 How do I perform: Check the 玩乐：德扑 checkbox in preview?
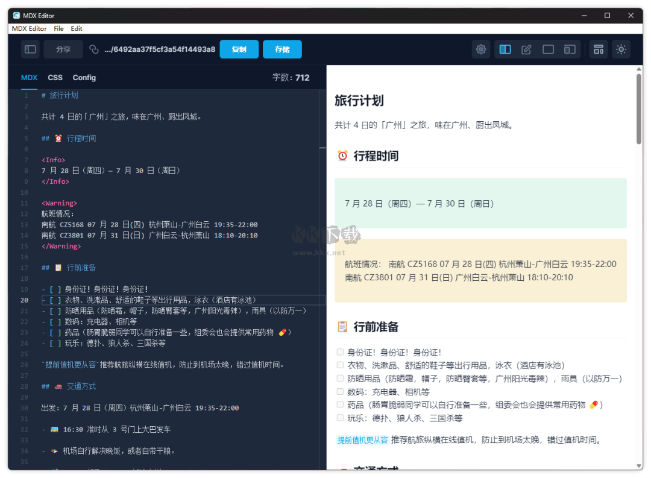click(340, 418)
